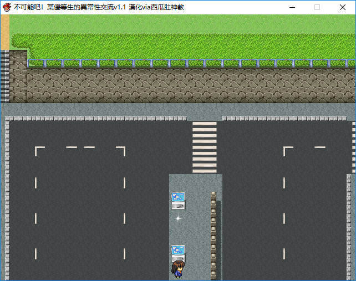Click the window title text
356x281 pixels.
click(100, 7)
